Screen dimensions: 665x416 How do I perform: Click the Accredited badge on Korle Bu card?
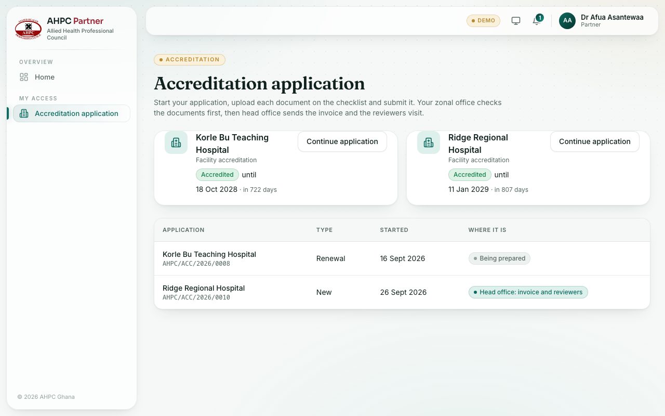pyautogui.click(x=217, y=175)
